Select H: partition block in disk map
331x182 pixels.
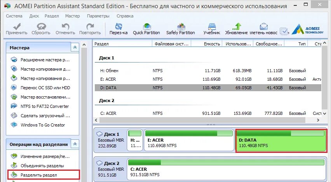coord(135,140)
